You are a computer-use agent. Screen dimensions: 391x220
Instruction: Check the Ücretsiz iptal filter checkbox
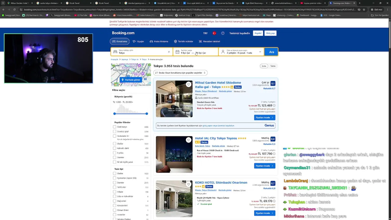(x=115, y=131)
